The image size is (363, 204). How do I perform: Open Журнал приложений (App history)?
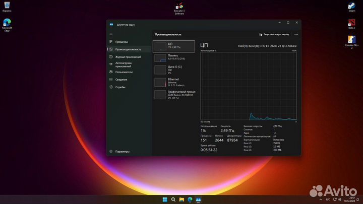coord(128,57)
